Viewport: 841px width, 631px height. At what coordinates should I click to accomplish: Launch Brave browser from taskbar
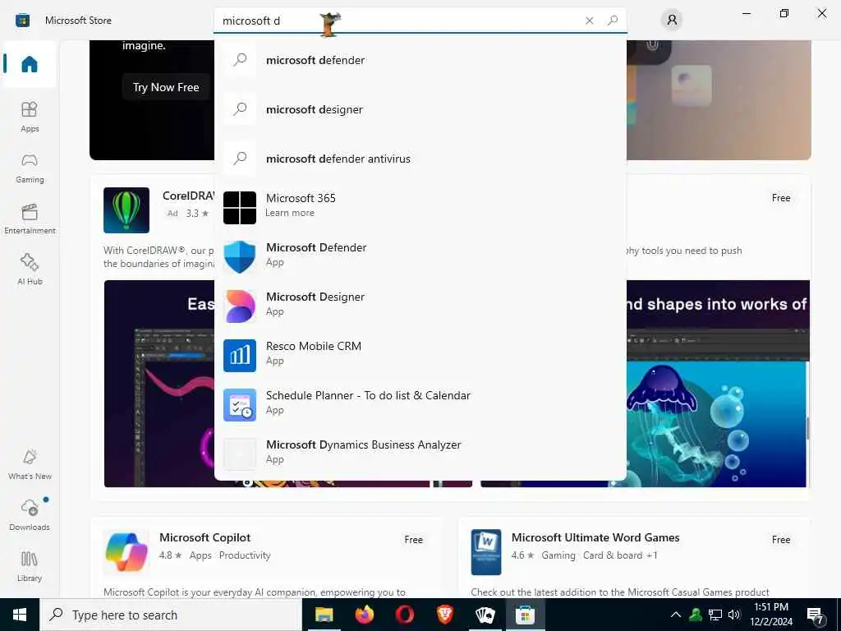click(x=444, y=615)
